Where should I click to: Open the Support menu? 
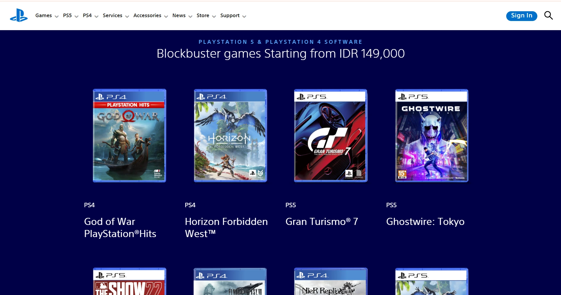pyautogui.click(x=230, y=15)
